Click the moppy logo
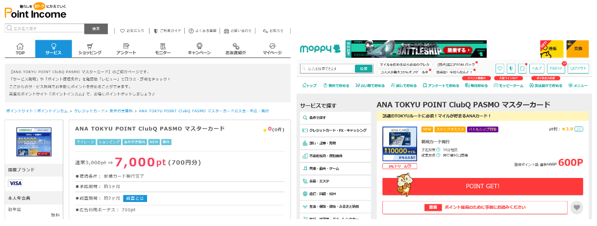This screenshot has width=597, height=226. 320,49
